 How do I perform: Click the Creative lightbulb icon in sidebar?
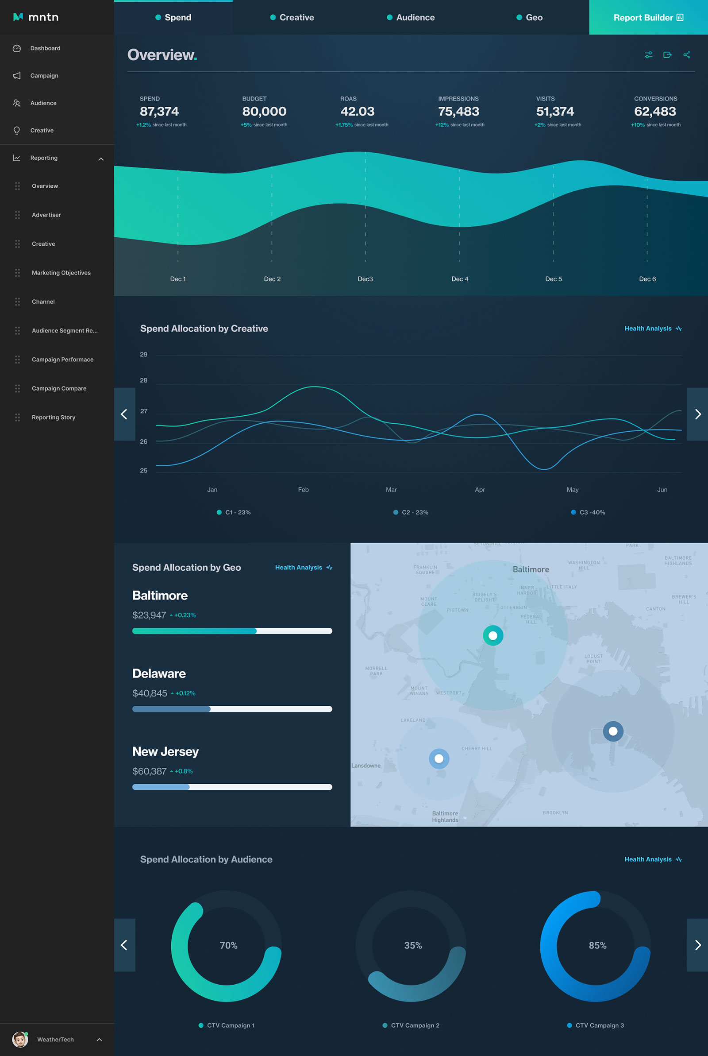pos(17,131)
